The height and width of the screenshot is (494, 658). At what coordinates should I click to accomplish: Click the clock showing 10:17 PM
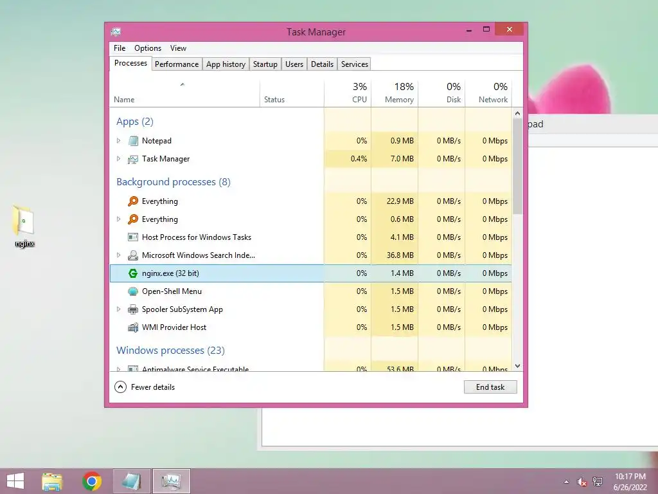point(630,477)
